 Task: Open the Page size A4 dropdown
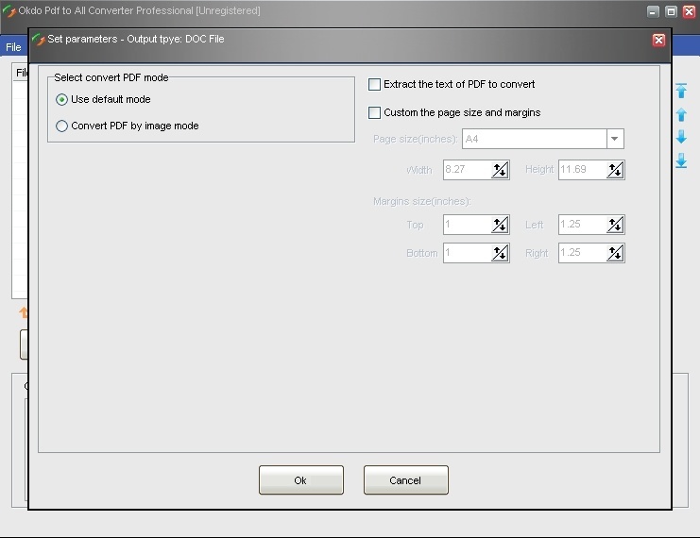coord(615,139)
